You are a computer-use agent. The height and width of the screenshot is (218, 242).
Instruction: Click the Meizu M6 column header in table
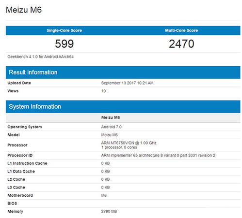tap(111, 117)
